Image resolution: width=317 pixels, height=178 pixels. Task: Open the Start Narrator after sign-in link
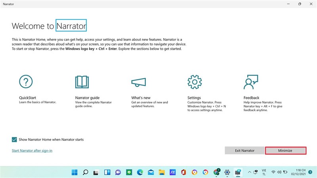pos(32,151)
